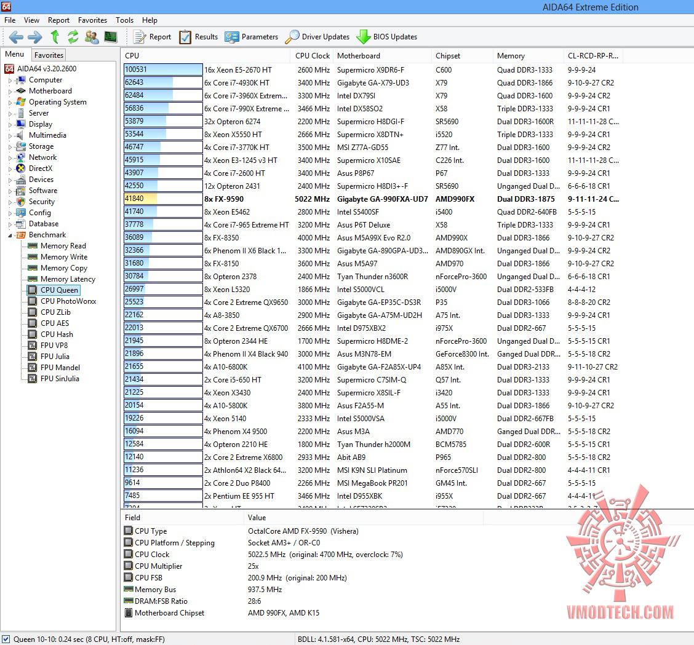Expand the Computer tree node
Image resolution: width=694 pixels, height=645 pixels.
tap(10, 81)
